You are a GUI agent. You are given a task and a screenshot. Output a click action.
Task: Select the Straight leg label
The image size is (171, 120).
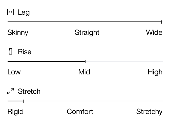[x=87, y=32]
